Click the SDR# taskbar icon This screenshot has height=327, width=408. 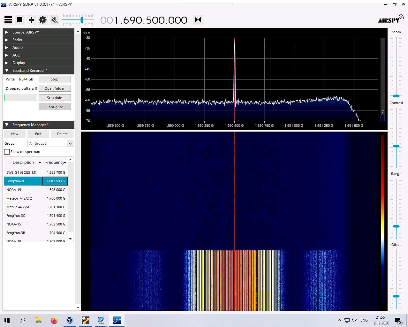click(117, 320)
